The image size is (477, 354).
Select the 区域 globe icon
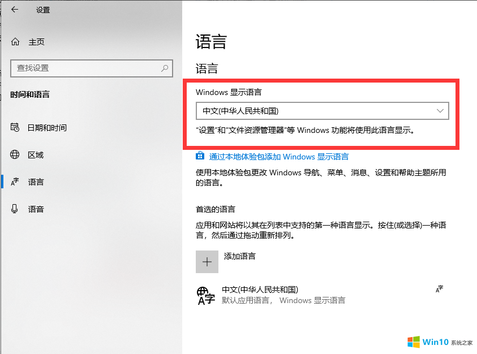(x=15, y=154)
